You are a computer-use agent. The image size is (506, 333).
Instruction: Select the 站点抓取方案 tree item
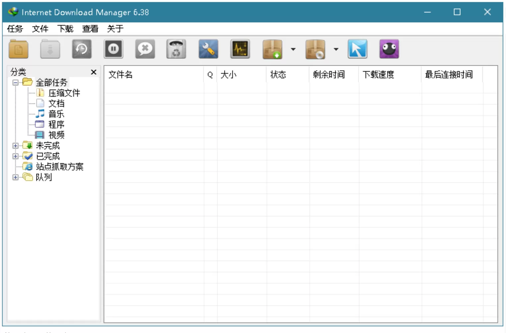(x=59, y=167)
